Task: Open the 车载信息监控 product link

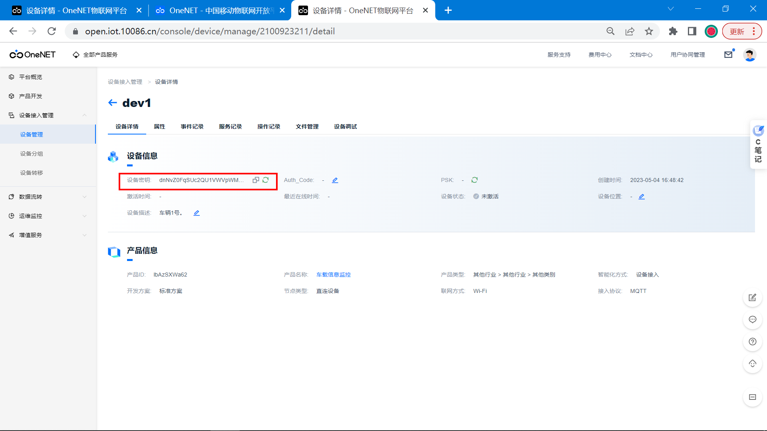Action: (333, 275)
